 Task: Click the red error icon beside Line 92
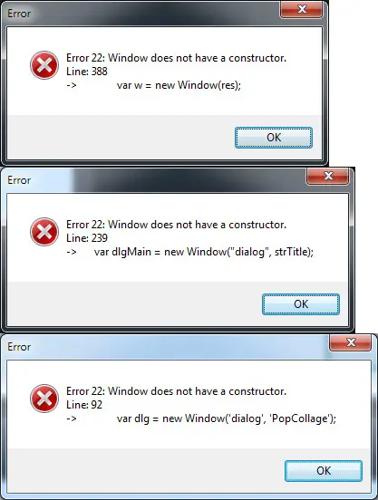(x=44, y=399)
